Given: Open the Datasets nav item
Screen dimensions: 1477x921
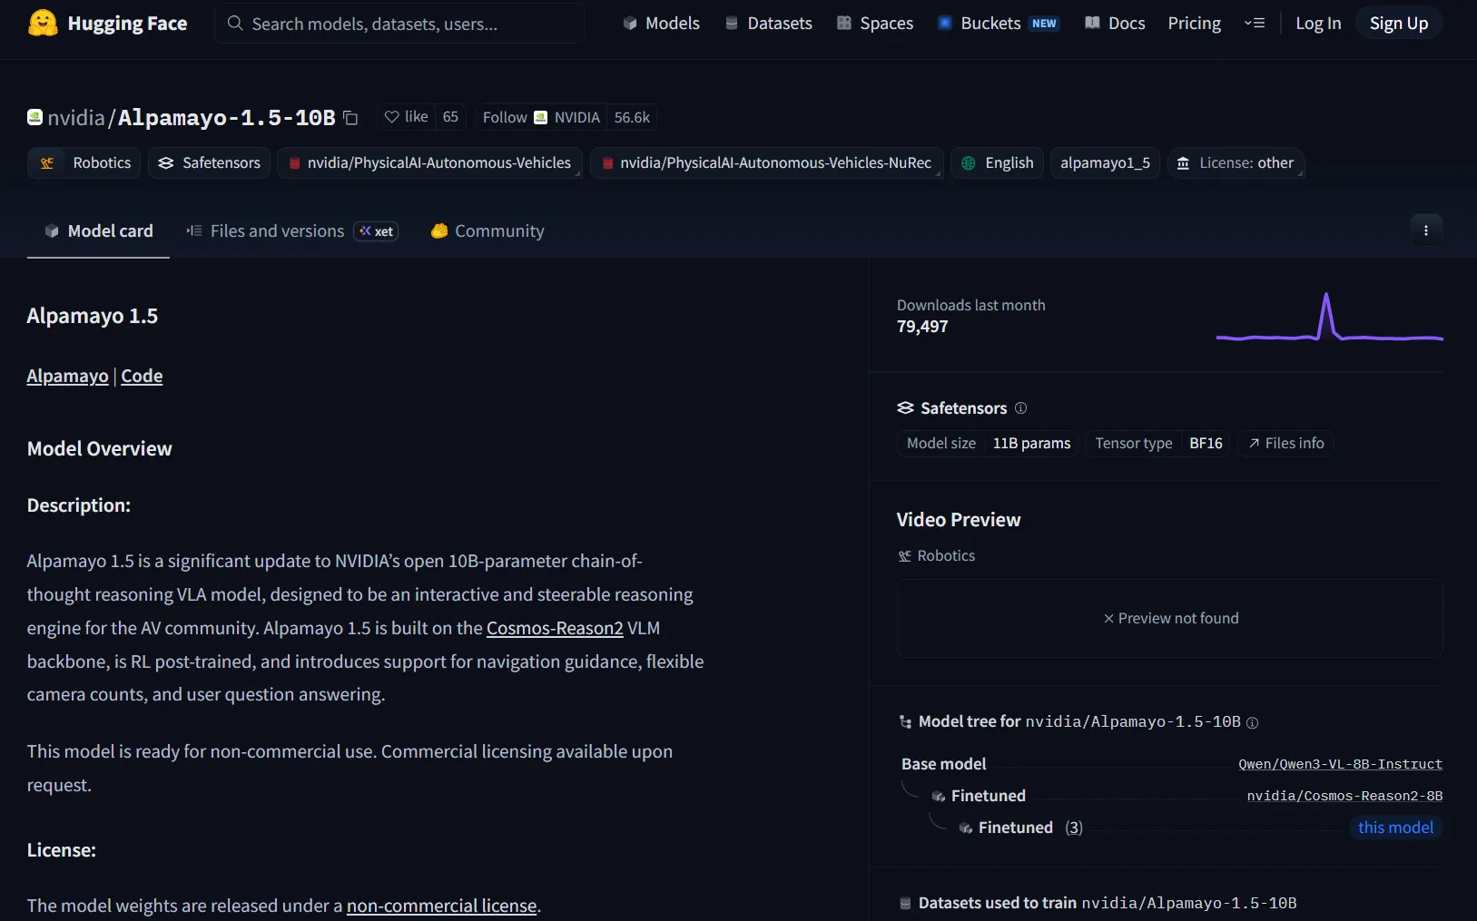Looking at the screenshot, I should 769,24.
